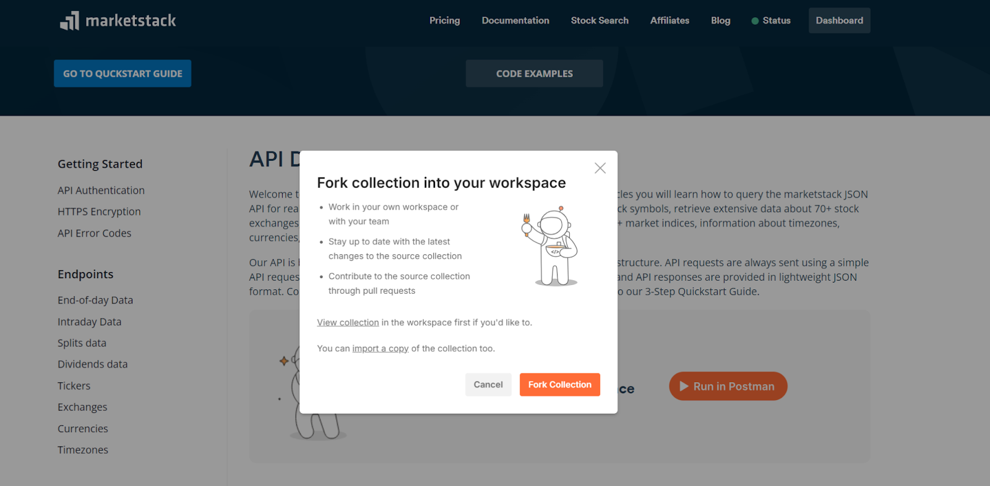The image size is (990, 486).
Task: Click the Fork Collection button
Action: (560, 385)
